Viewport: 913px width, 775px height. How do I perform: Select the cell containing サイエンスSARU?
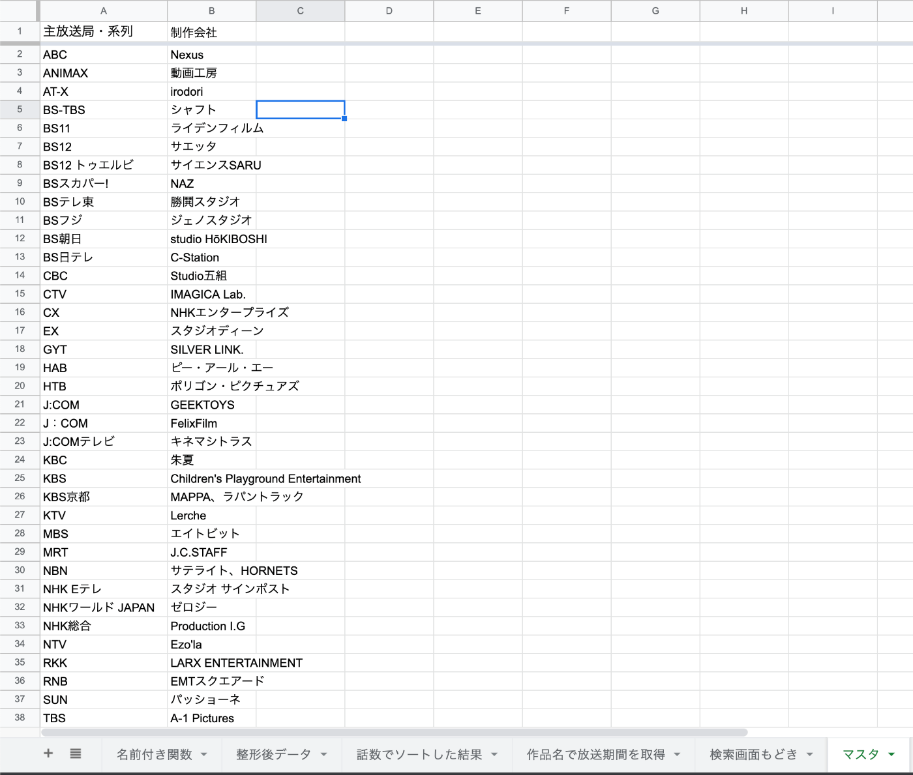[x=212, y=165]
